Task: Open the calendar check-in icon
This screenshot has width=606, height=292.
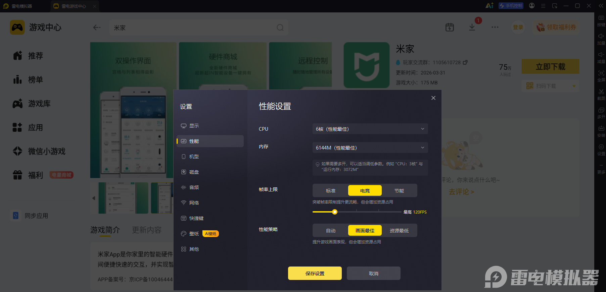Action: [x=450, y=27]
